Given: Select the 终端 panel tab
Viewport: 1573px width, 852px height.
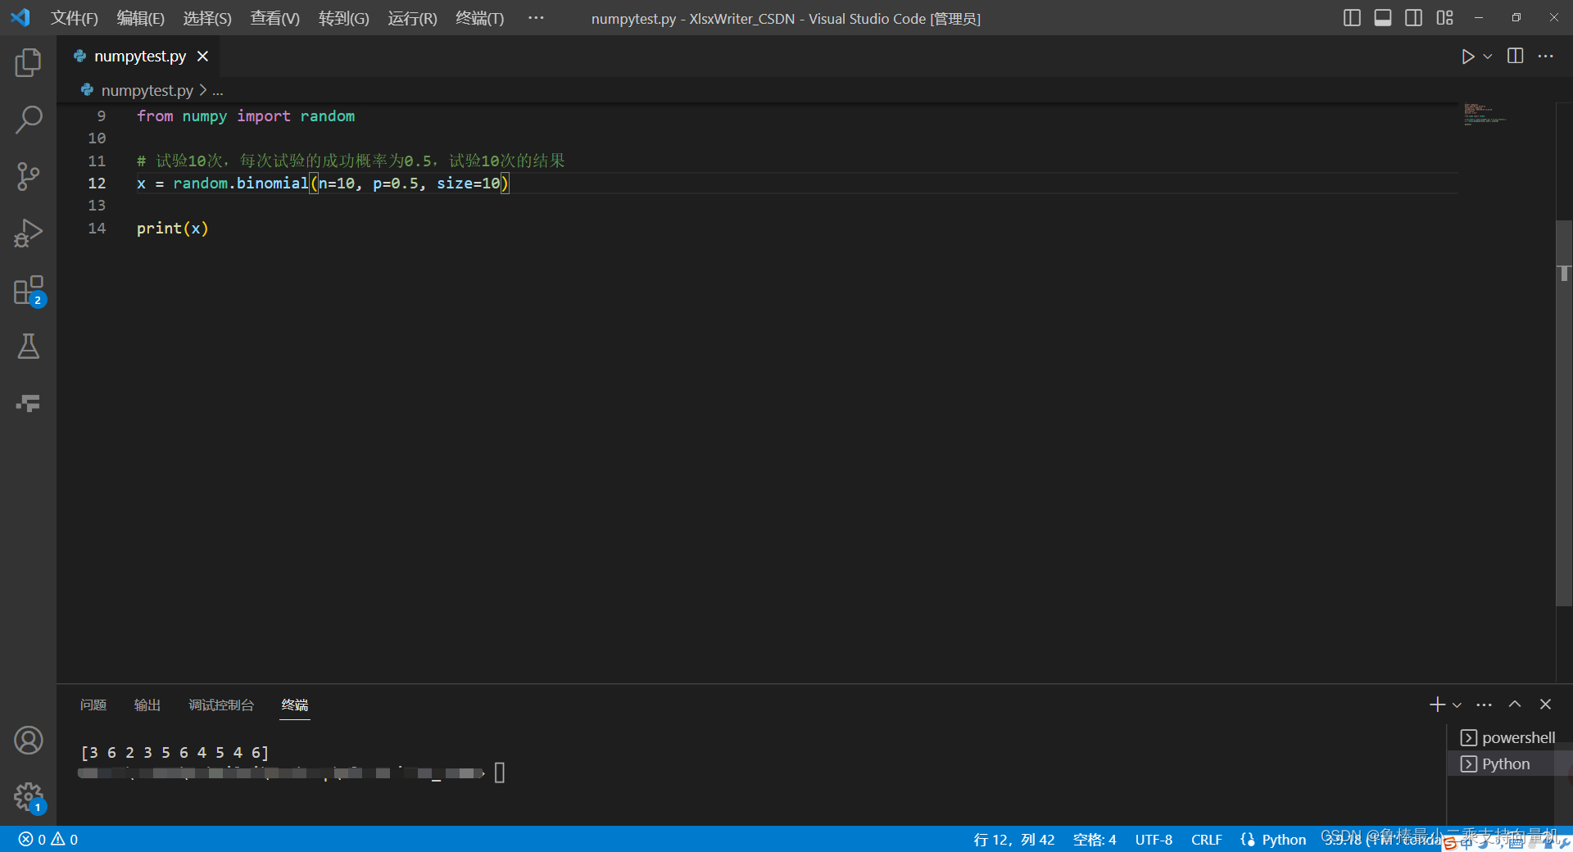Looking at the screenshot, I should click(x=295, y=705).
